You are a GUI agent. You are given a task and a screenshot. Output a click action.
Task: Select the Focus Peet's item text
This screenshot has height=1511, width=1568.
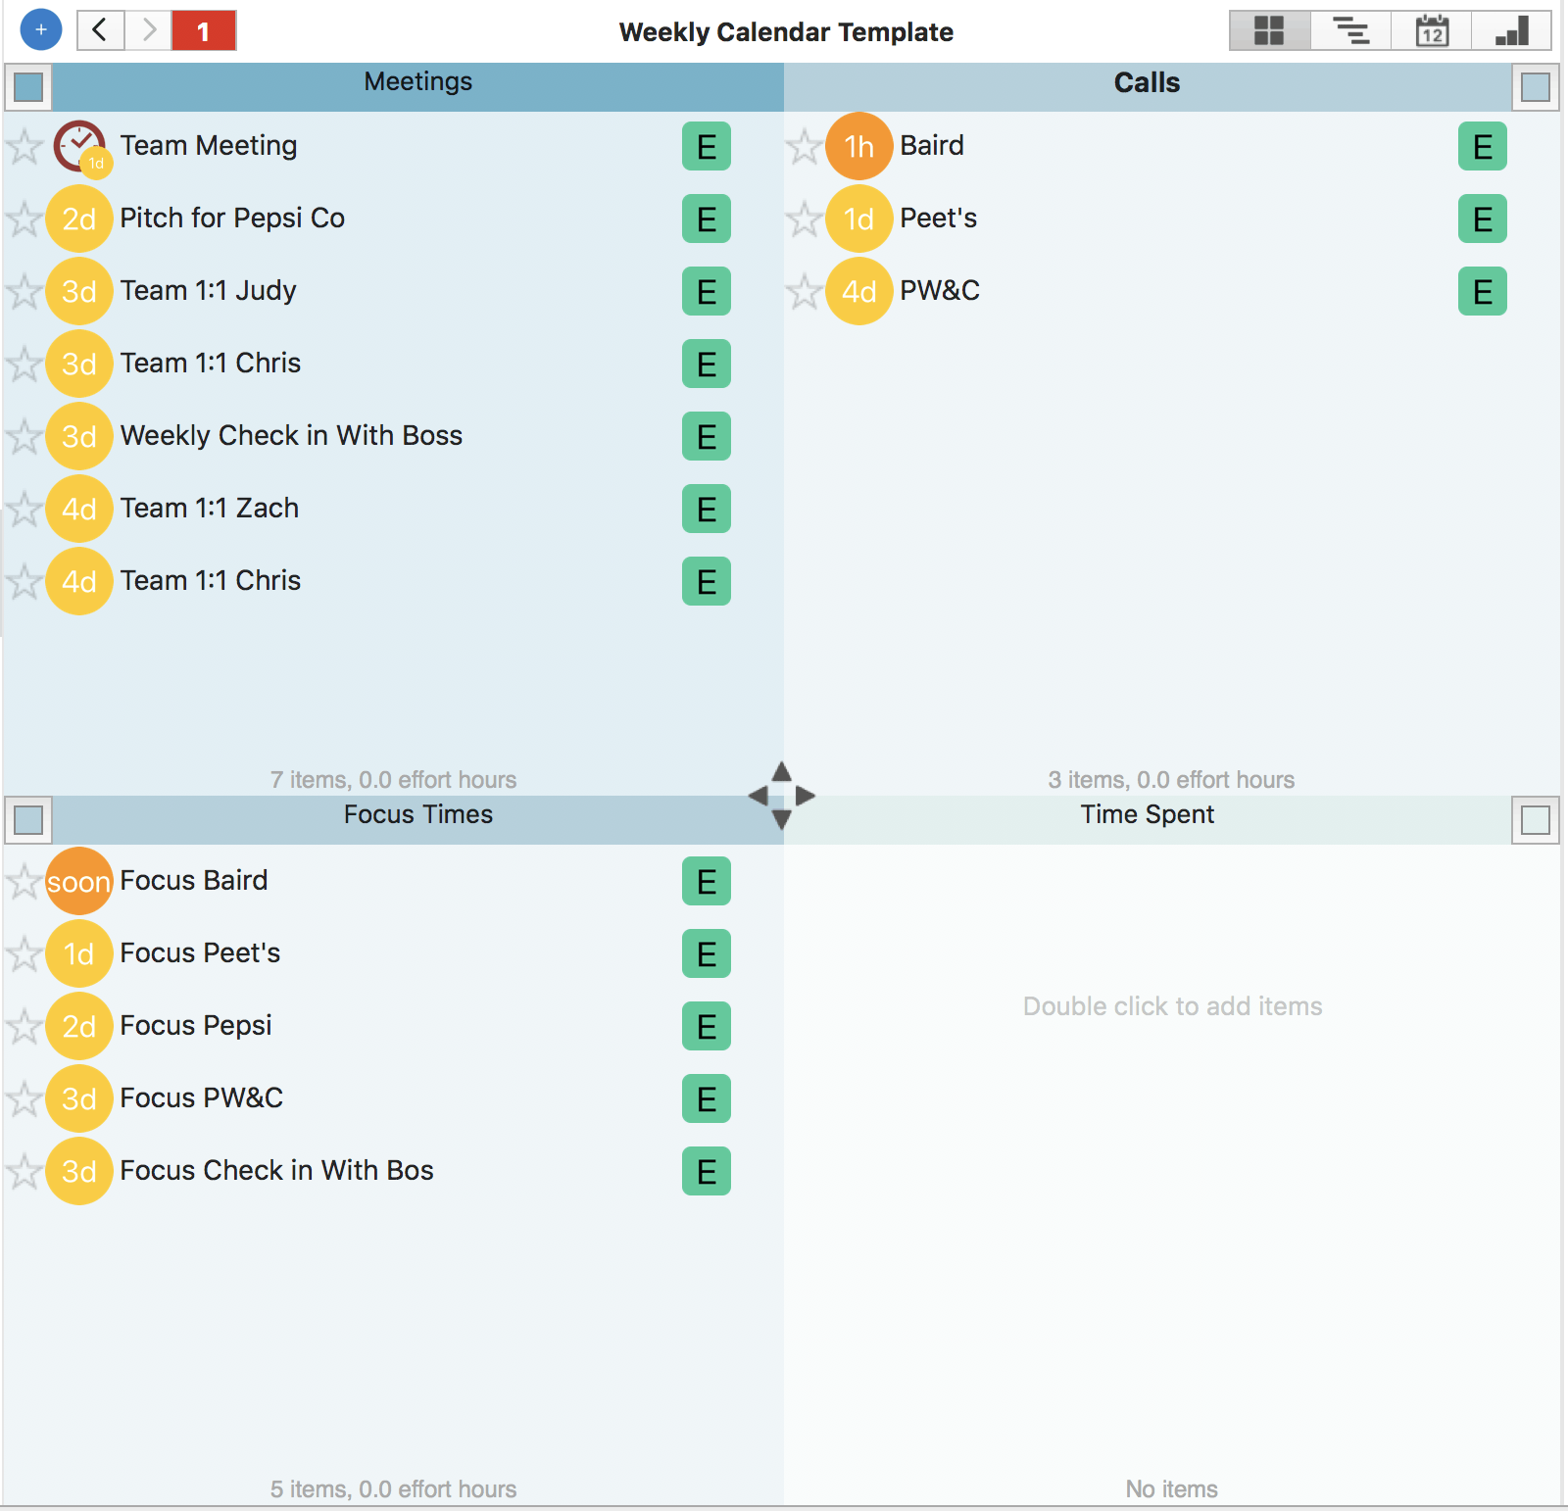click(200, 953)
